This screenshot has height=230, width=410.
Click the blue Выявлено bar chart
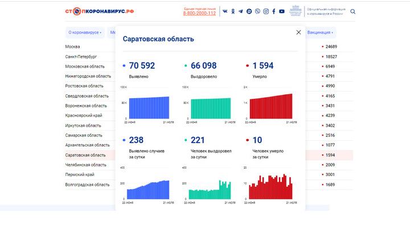click(x=149, y=107)
